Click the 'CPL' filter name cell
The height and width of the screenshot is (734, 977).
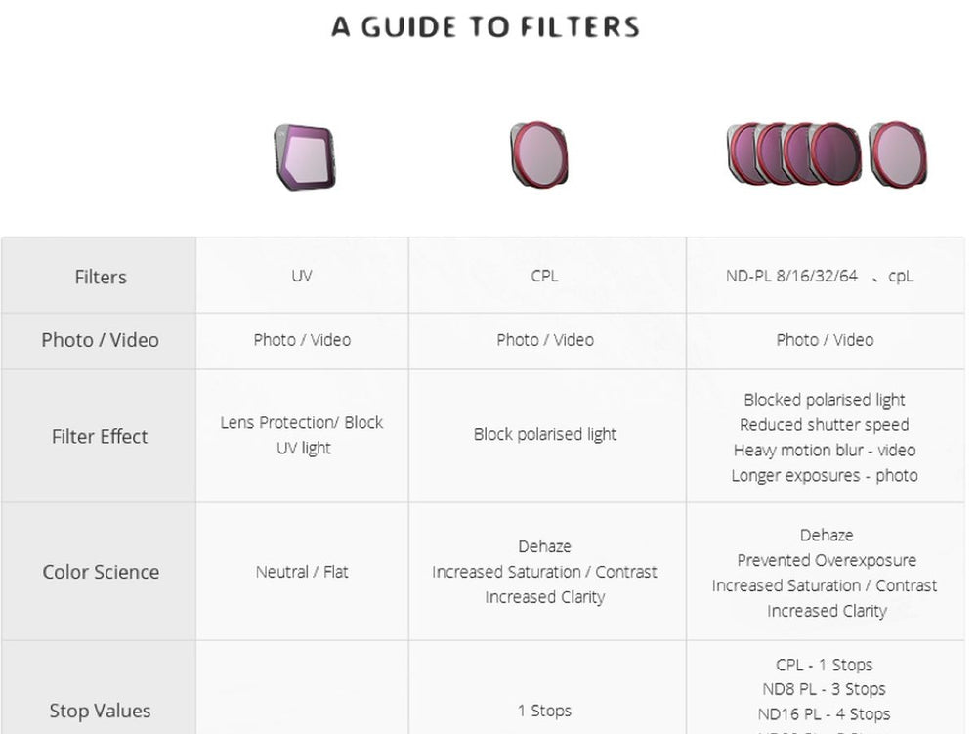545,276
